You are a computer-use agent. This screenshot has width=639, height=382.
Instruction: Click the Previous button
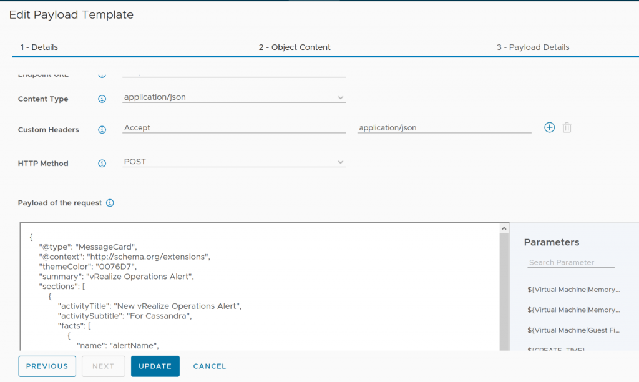[47, 366]
